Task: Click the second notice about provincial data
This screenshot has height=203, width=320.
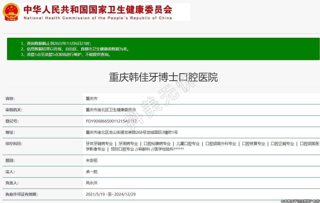Action: click(75, 49)
